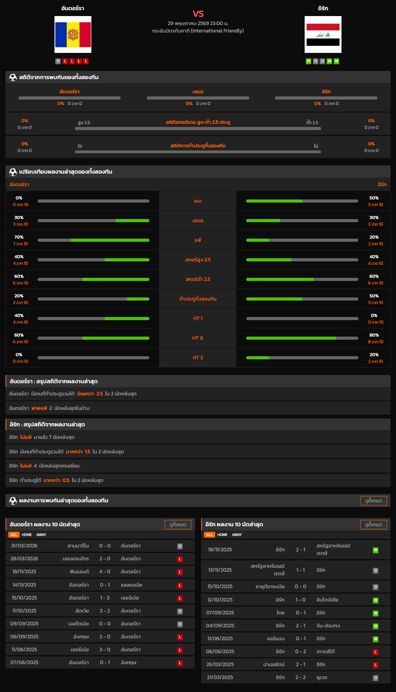The width and height of the screenshot is (396, 692).
Task: Click ทำประตูทั้งสองทีม comparison row label
Action: 198,299
